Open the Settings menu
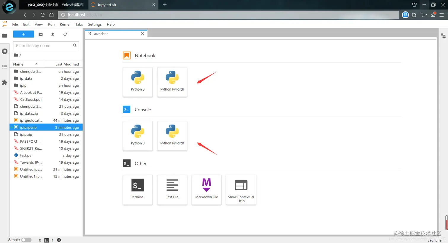 (95, 24)
